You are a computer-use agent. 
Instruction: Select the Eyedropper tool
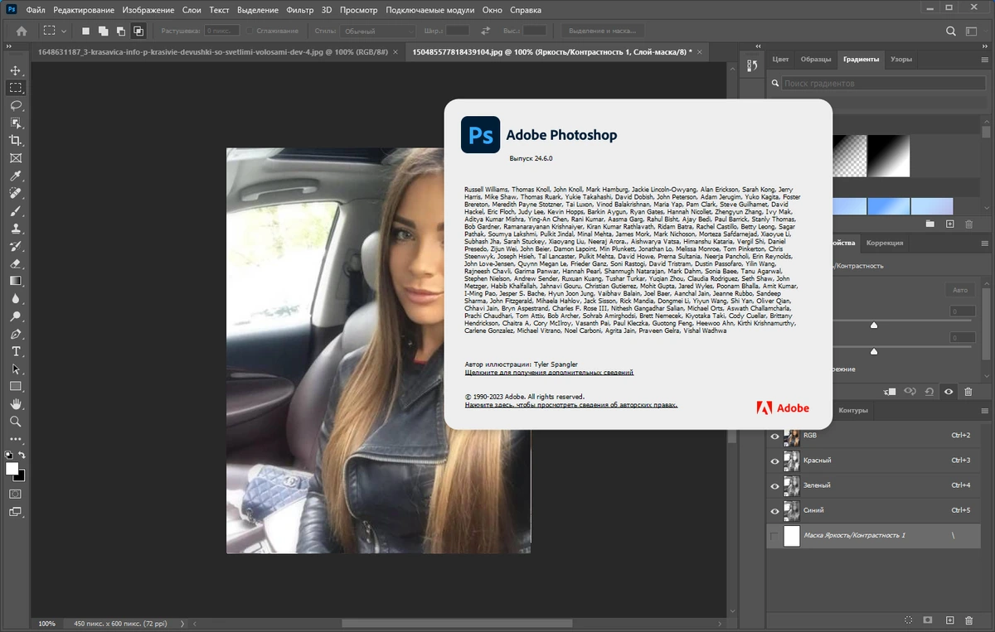(x=16, y=176)
